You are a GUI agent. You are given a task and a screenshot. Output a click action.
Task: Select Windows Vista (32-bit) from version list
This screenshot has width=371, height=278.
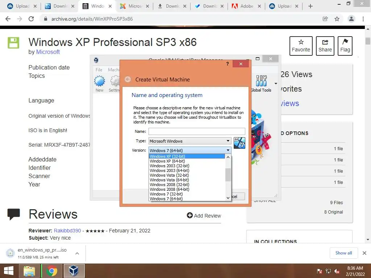click(x=187, y=175)
